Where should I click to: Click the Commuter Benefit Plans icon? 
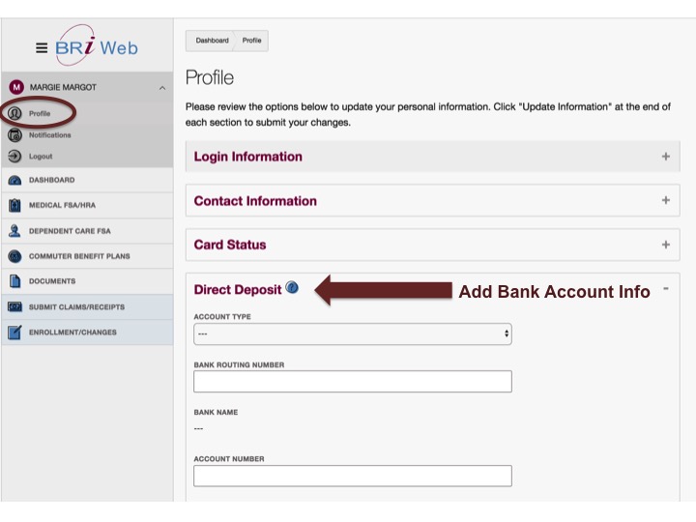click(14, 256)
